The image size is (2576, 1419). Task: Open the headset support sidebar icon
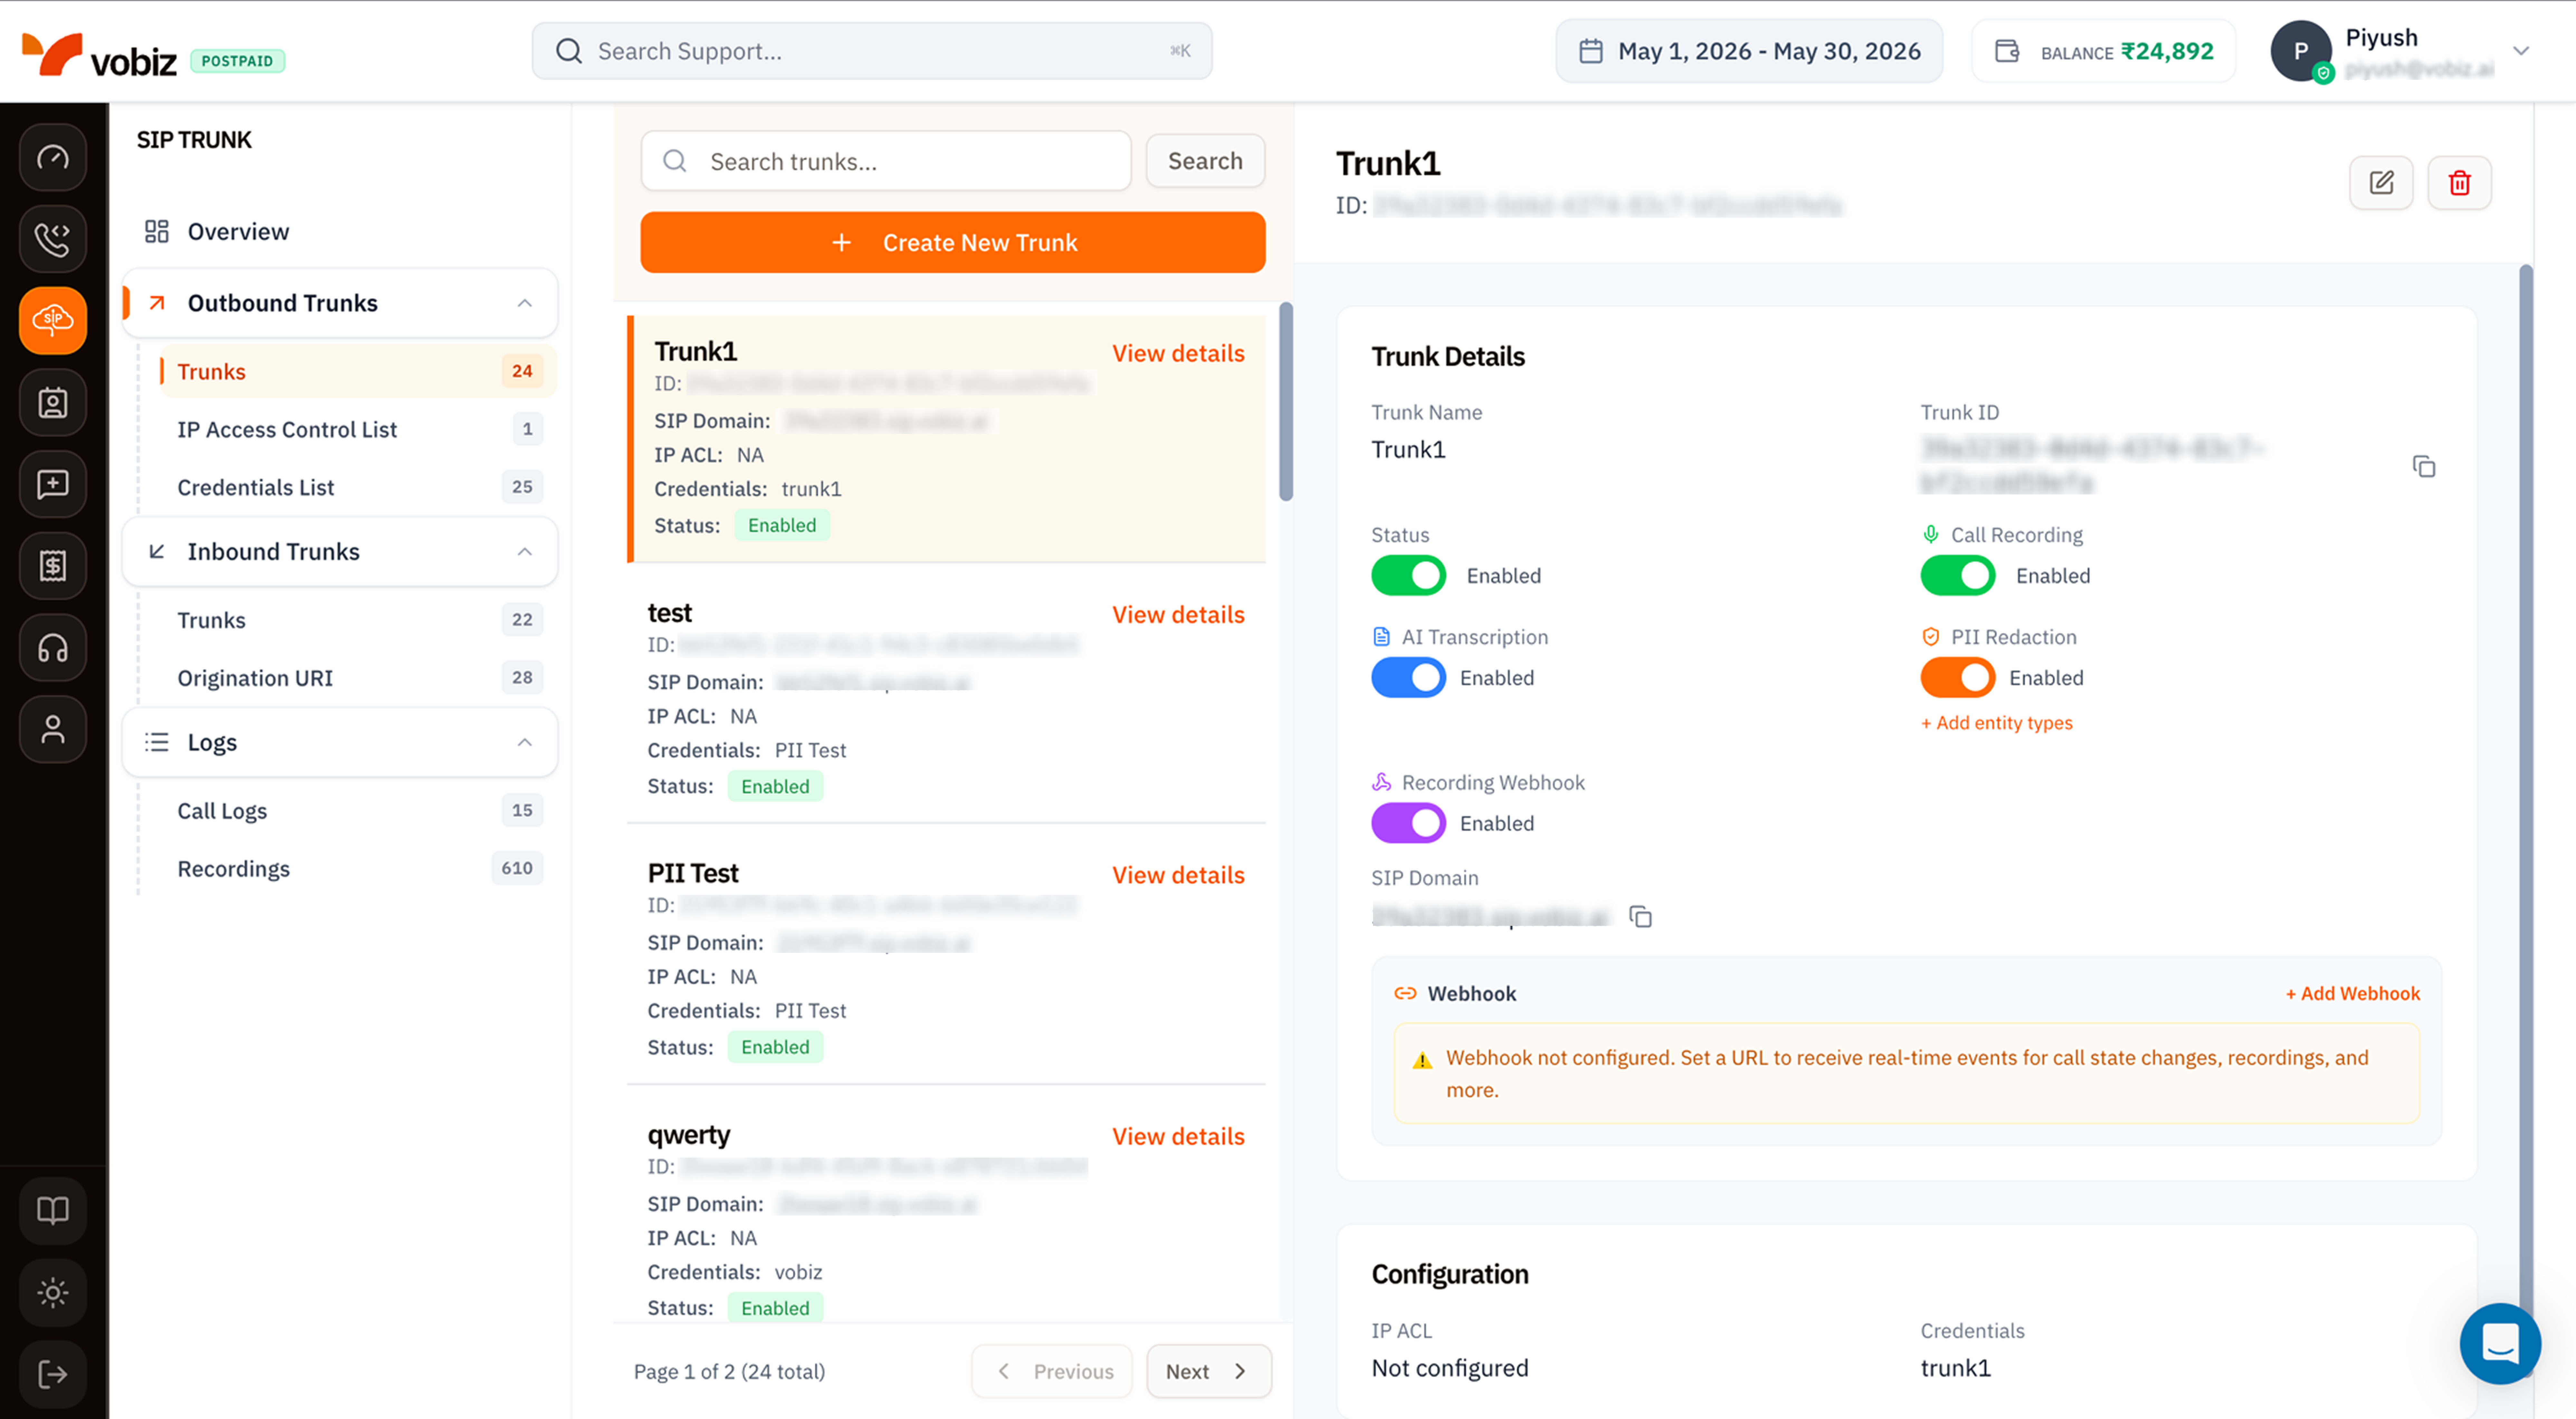[53, 648]
